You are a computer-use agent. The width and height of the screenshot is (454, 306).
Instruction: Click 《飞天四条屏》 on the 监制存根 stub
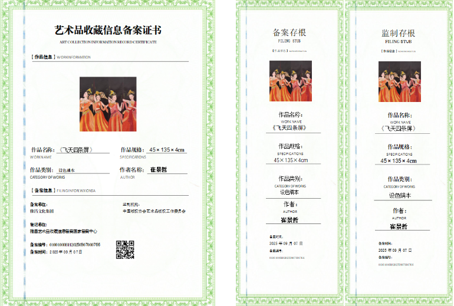(399, 129)
